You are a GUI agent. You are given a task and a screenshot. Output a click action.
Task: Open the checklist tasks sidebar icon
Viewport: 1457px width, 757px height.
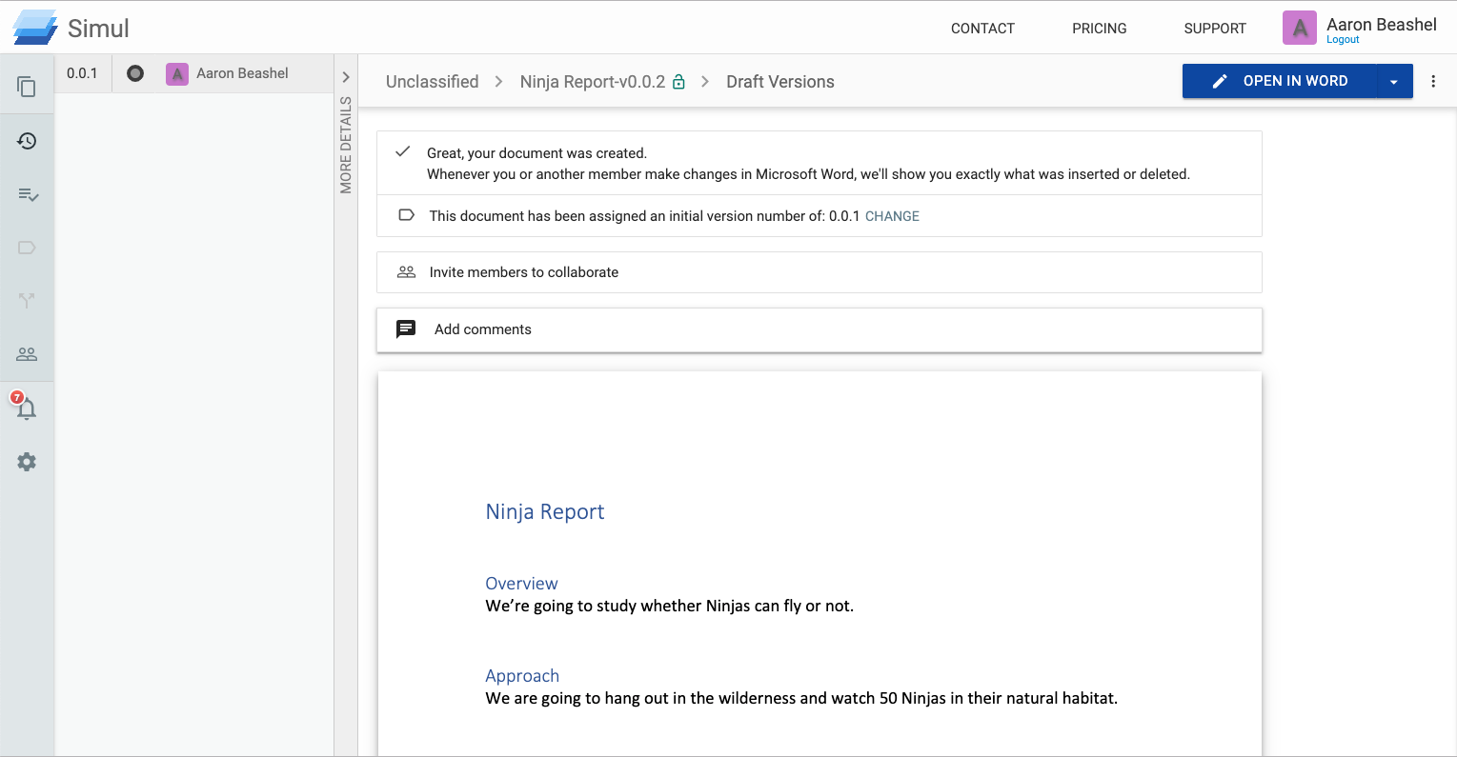pyautogui.click(x=28, y=194)
